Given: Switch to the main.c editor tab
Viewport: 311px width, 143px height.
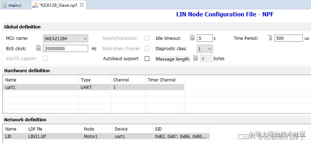Looking at the screenshot, I should [x=15, y=5].
